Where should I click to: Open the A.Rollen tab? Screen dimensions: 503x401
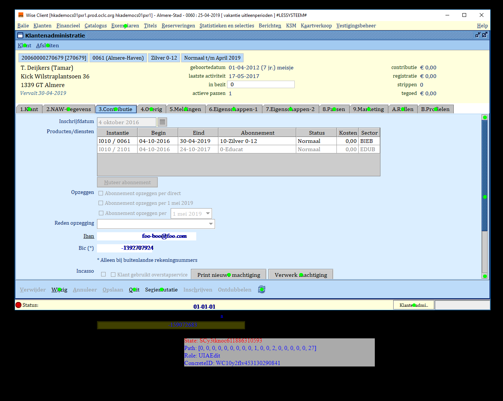(403, 109)
